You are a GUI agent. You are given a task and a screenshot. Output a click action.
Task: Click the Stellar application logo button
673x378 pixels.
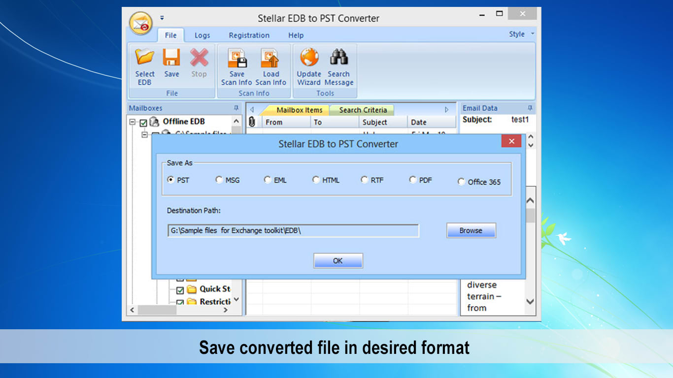140,23
